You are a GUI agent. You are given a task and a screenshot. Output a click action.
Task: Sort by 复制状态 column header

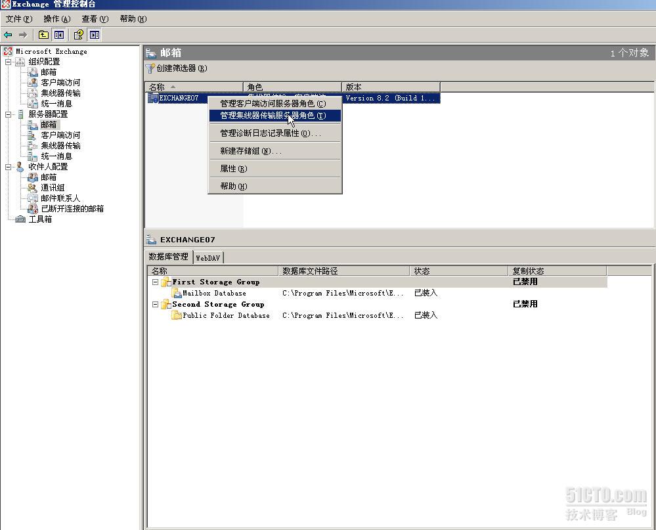(558, 271)
